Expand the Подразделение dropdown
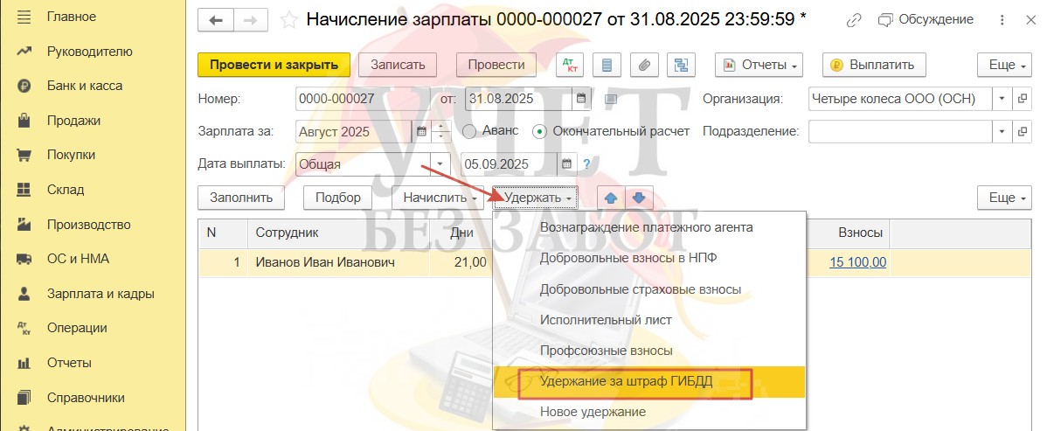The width and height of the screenshot is (1047, 431). (x=1002, y=131)
